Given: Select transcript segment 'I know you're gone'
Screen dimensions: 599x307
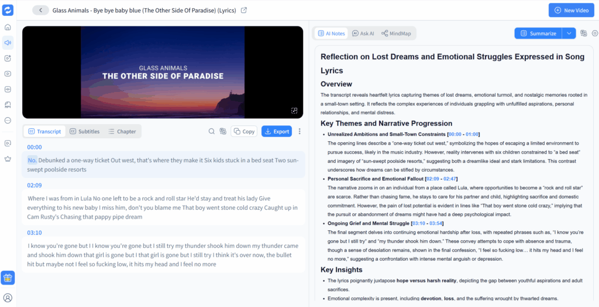Looking at the screenshot, I should (x=164, y=255).
